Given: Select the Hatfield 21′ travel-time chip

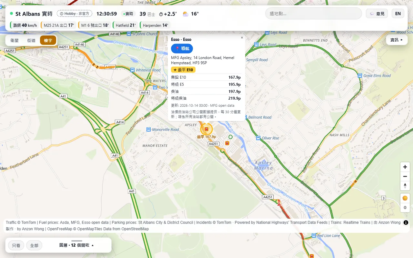Looking at the screenshot, I should [126, 25].
